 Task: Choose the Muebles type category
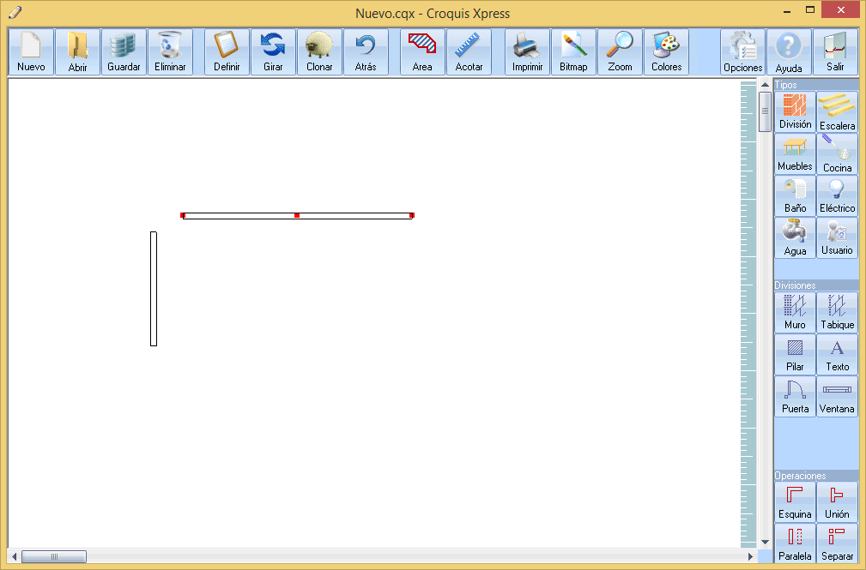pos(795,154)
